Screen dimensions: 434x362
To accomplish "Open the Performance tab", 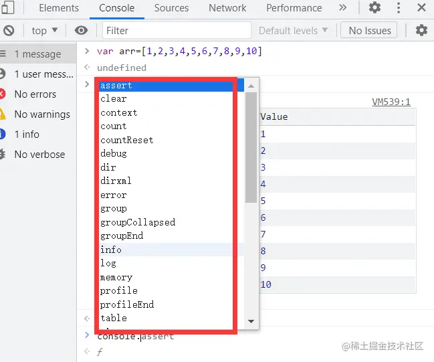I will tap(294, 8).
